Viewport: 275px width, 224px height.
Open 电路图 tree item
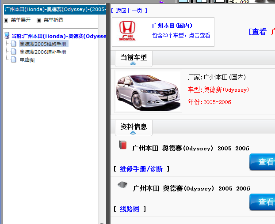tap(27, 60)
